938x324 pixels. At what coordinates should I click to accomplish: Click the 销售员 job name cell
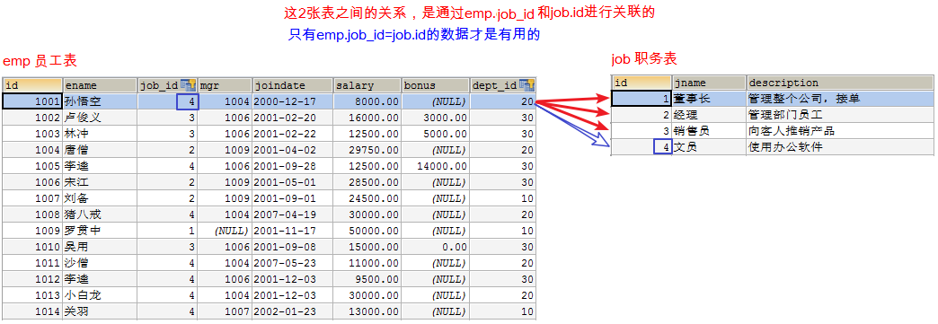pos(710,131)
